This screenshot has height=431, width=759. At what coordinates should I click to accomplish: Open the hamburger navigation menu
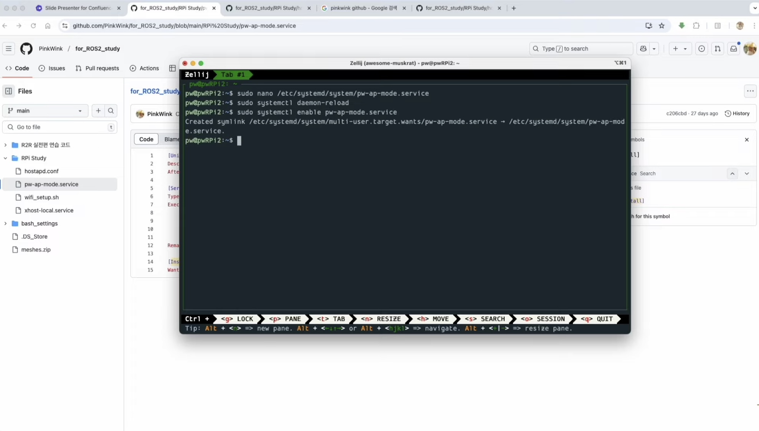(8, 49)
